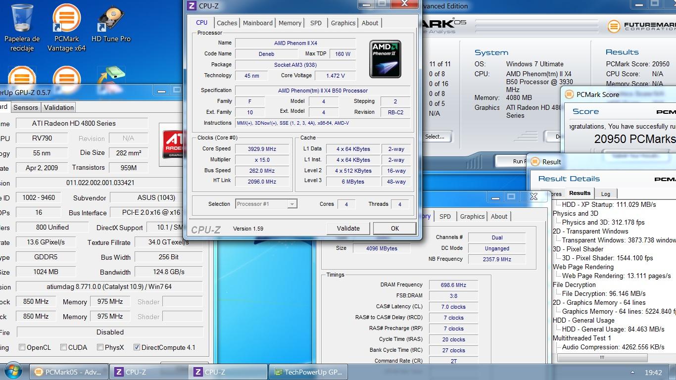Uncheck the DirectCompute 4.1 checkbox

[137, 347]
